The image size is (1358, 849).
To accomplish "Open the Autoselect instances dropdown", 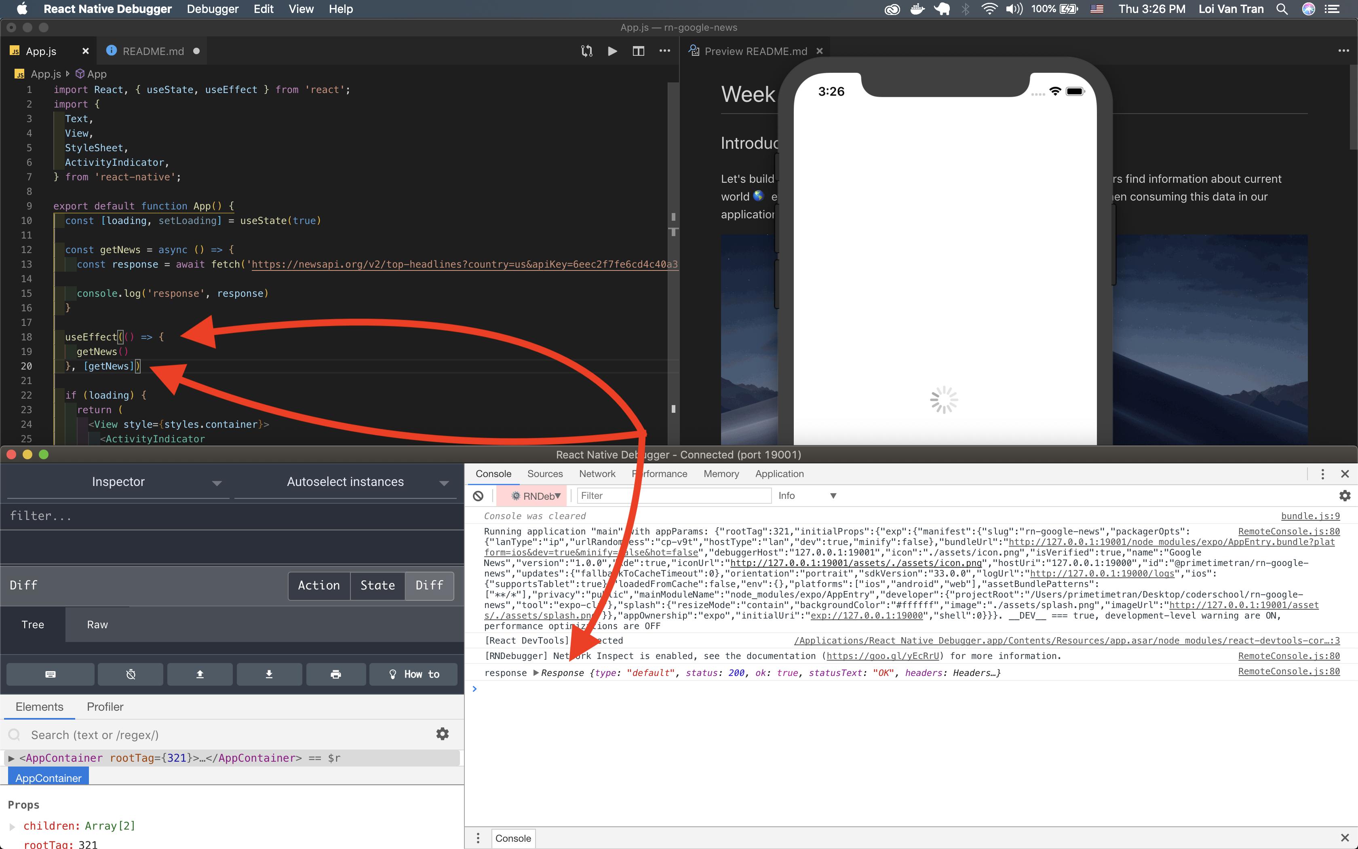I will tap(345, 482).
